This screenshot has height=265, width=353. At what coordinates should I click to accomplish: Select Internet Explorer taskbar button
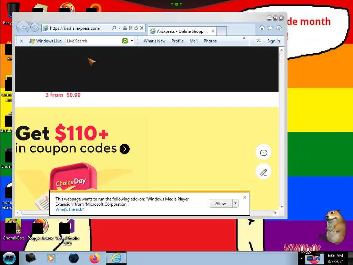tap(116, 258)
